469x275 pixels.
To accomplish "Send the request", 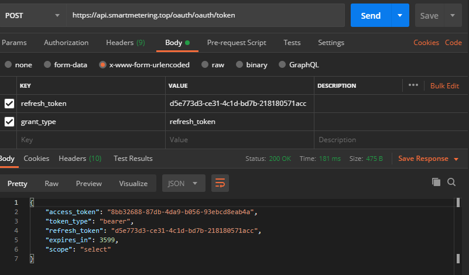I will 371,15.
